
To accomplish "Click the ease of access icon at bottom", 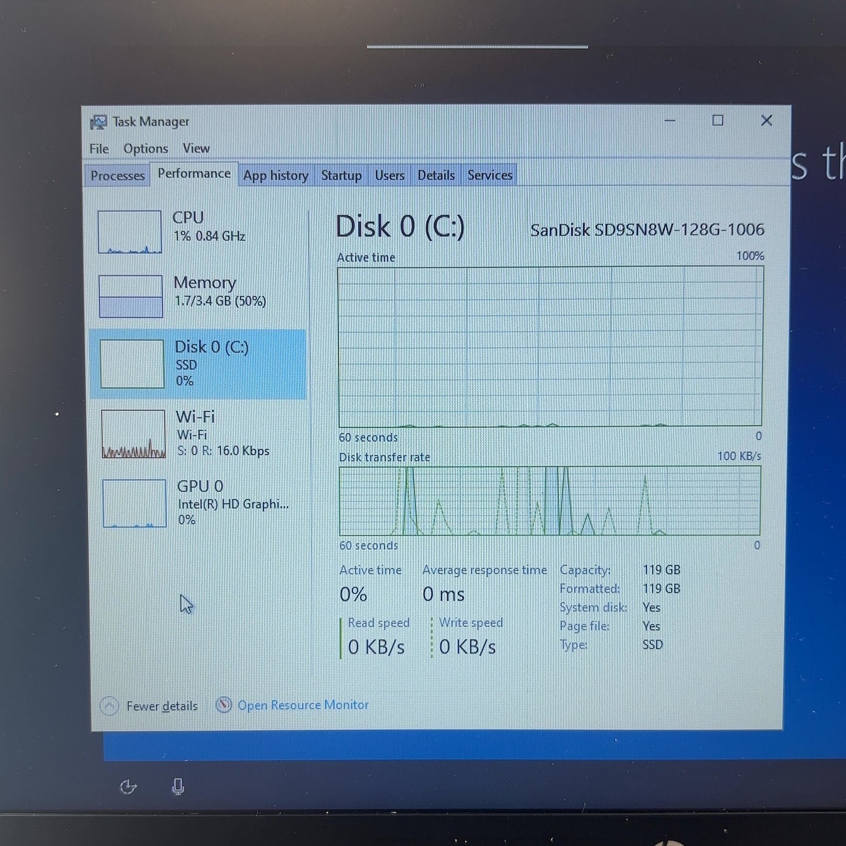I will click(128, 787).
